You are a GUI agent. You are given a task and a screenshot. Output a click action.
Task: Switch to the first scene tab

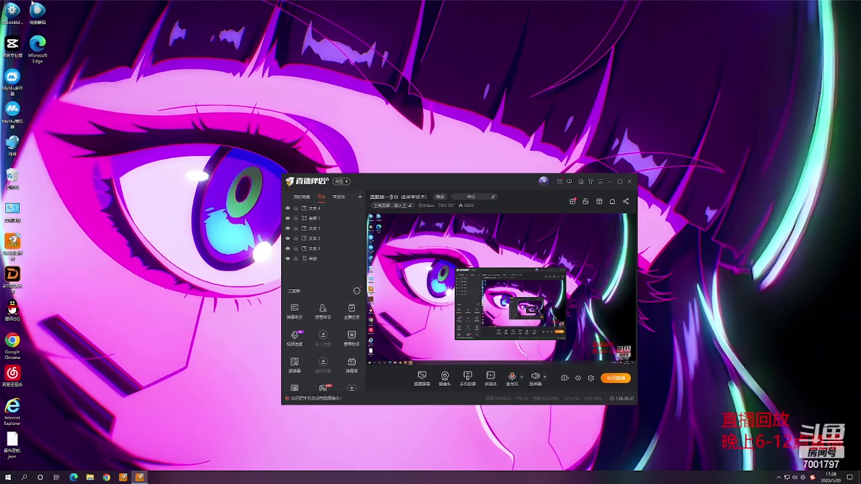302,197
